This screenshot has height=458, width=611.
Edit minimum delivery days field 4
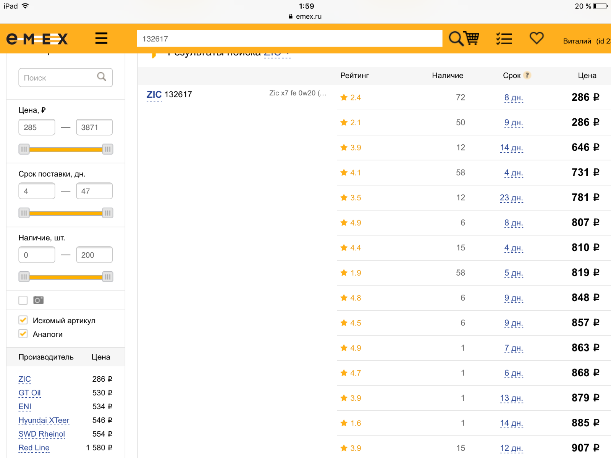tap(37, 191)
